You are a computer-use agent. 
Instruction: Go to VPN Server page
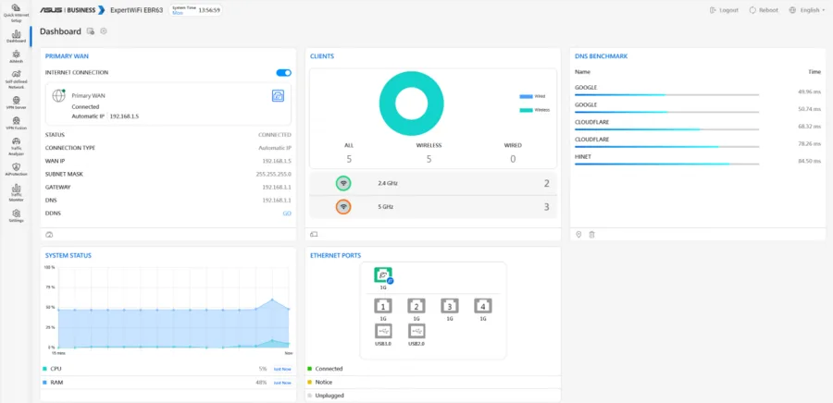16,103
